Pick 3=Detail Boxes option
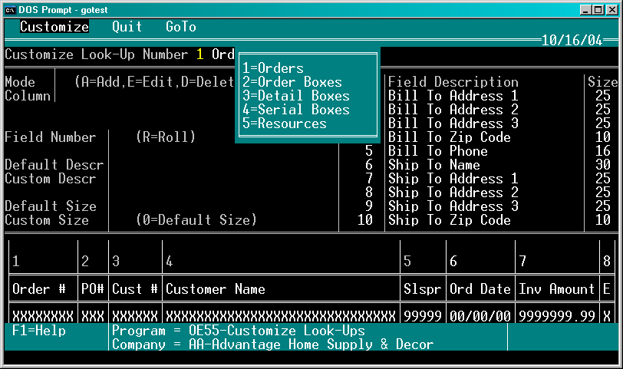This screenshot has width=623, height=369. 296,96
